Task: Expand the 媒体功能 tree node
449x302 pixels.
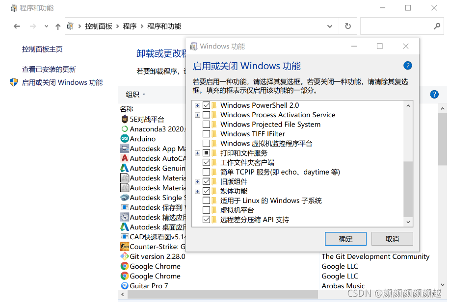Action: [197, 191]
